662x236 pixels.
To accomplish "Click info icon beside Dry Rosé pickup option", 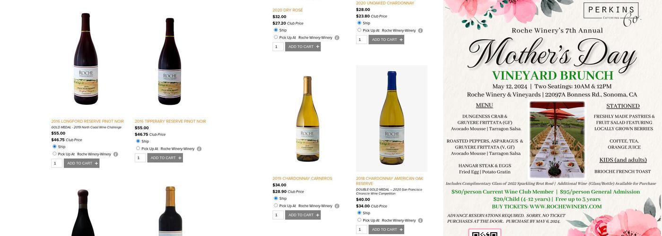I will click(x=337, y=38).
